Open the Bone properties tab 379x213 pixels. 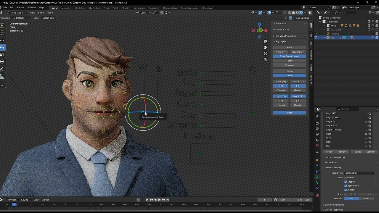pos(317,182)
